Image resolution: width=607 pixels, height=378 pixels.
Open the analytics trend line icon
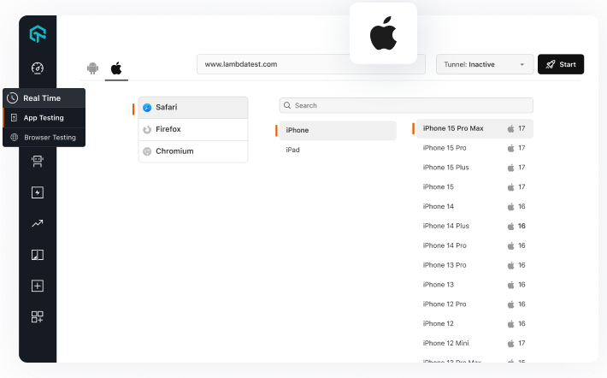(x=38, y=223)
